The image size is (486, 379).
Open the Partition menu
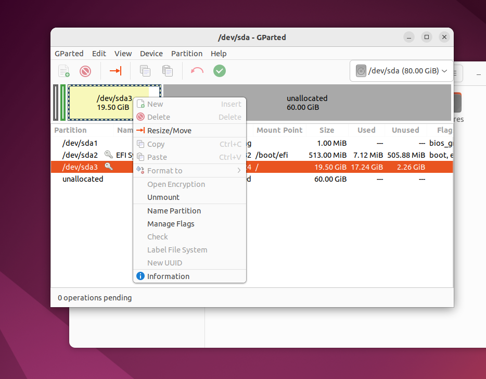(x=187, y=54)
